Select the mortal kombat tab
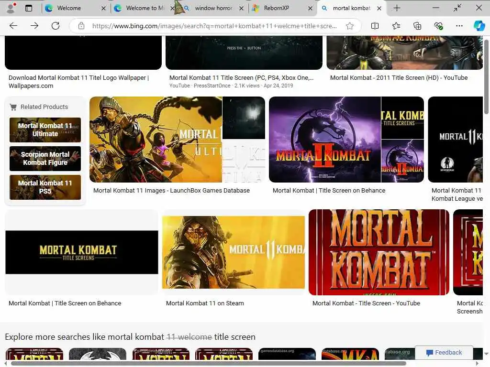 351,8
